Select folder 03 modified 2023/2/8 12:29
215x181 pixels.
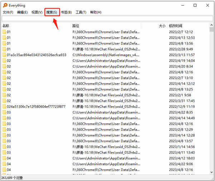(x=6, y=130)
